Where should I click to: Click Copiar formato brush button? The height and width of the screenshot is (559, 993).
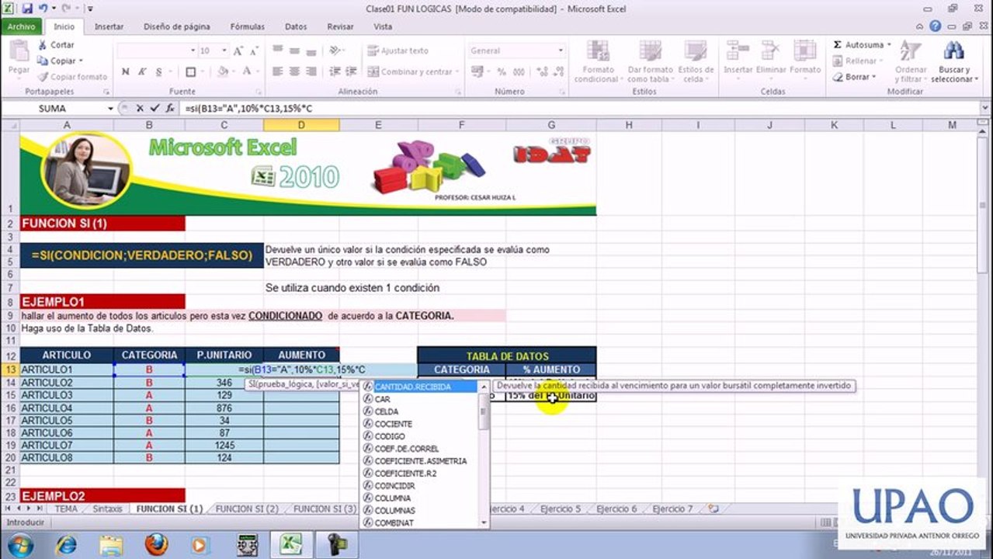point(71,77)
